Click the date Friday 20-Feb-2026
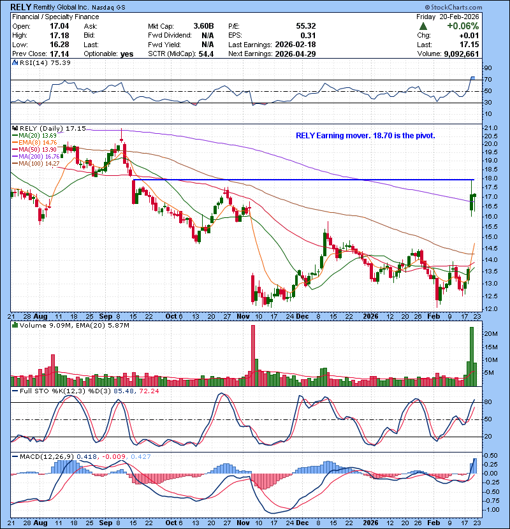Viewport: 510px width, 529px height. point(448,17)
